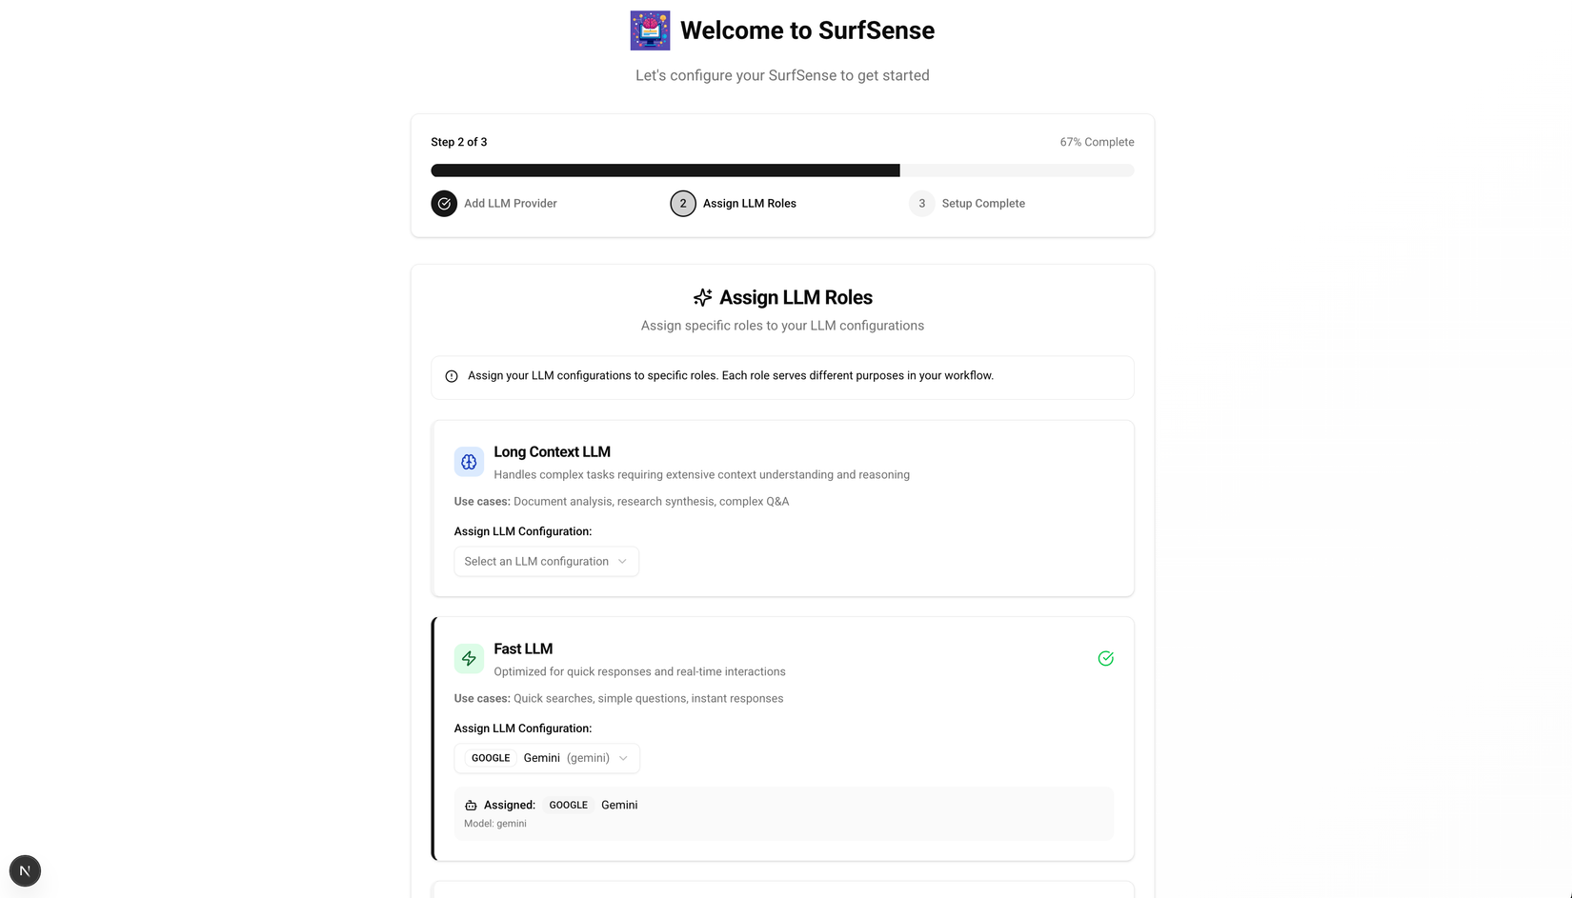Click the green checkmark on the Fast LLM card
The width and height of the screenshot is (1572, 898).
pos(1105,658)
